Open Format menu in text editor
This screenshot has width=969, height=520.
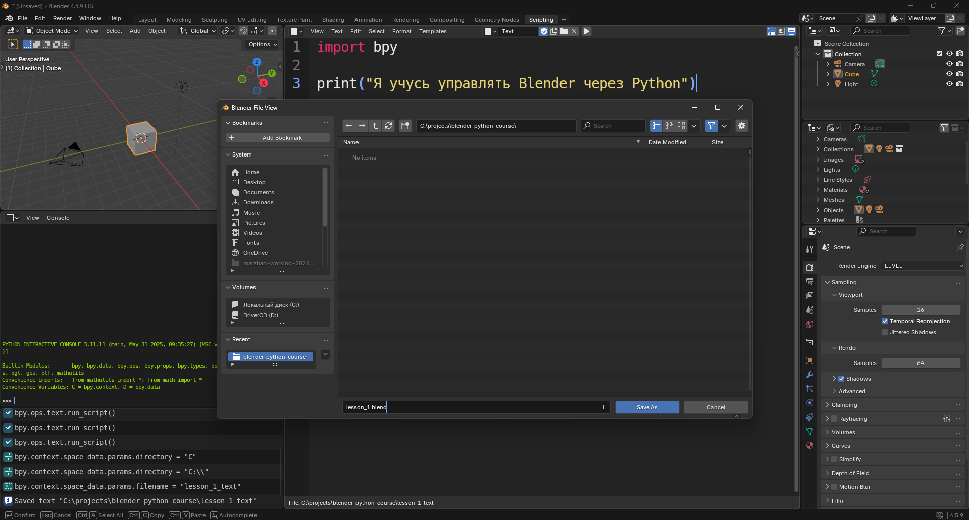tap(401, 31)
